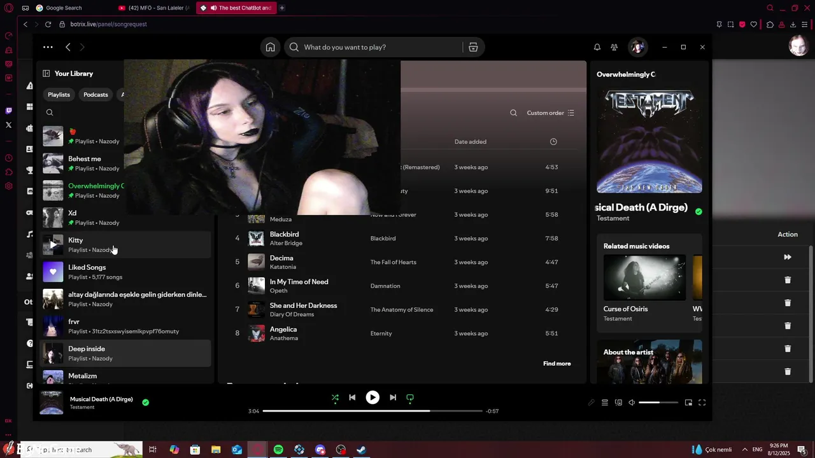This screenshot has height=458, width=815.
Task: Open Spotify profile avatar menu
Action: pos(637,47)
